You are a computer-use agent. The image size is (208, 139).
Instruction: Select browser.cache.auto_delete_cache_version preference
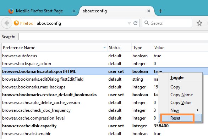pyautogui.click(x=41, y=103)
